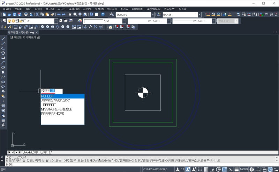This screenshot has height=172, width=279.
Task: Click the 1:1 annotation scale
Action: [182, 169]
